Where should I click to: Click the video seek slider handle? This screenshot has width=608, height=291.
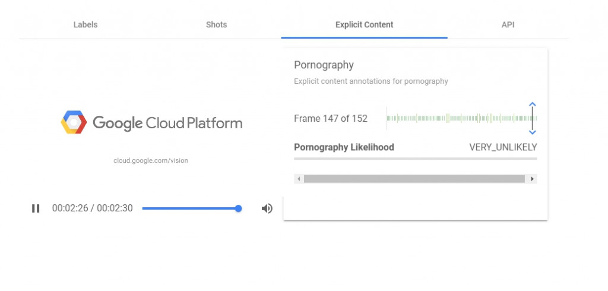[238, 208]
